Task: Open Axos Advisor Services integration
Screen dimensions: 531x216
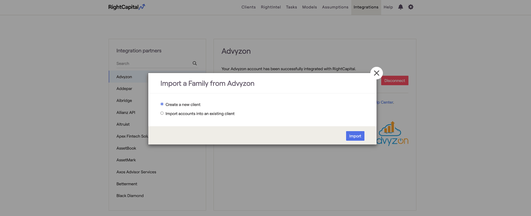Action: click(136, 172)
